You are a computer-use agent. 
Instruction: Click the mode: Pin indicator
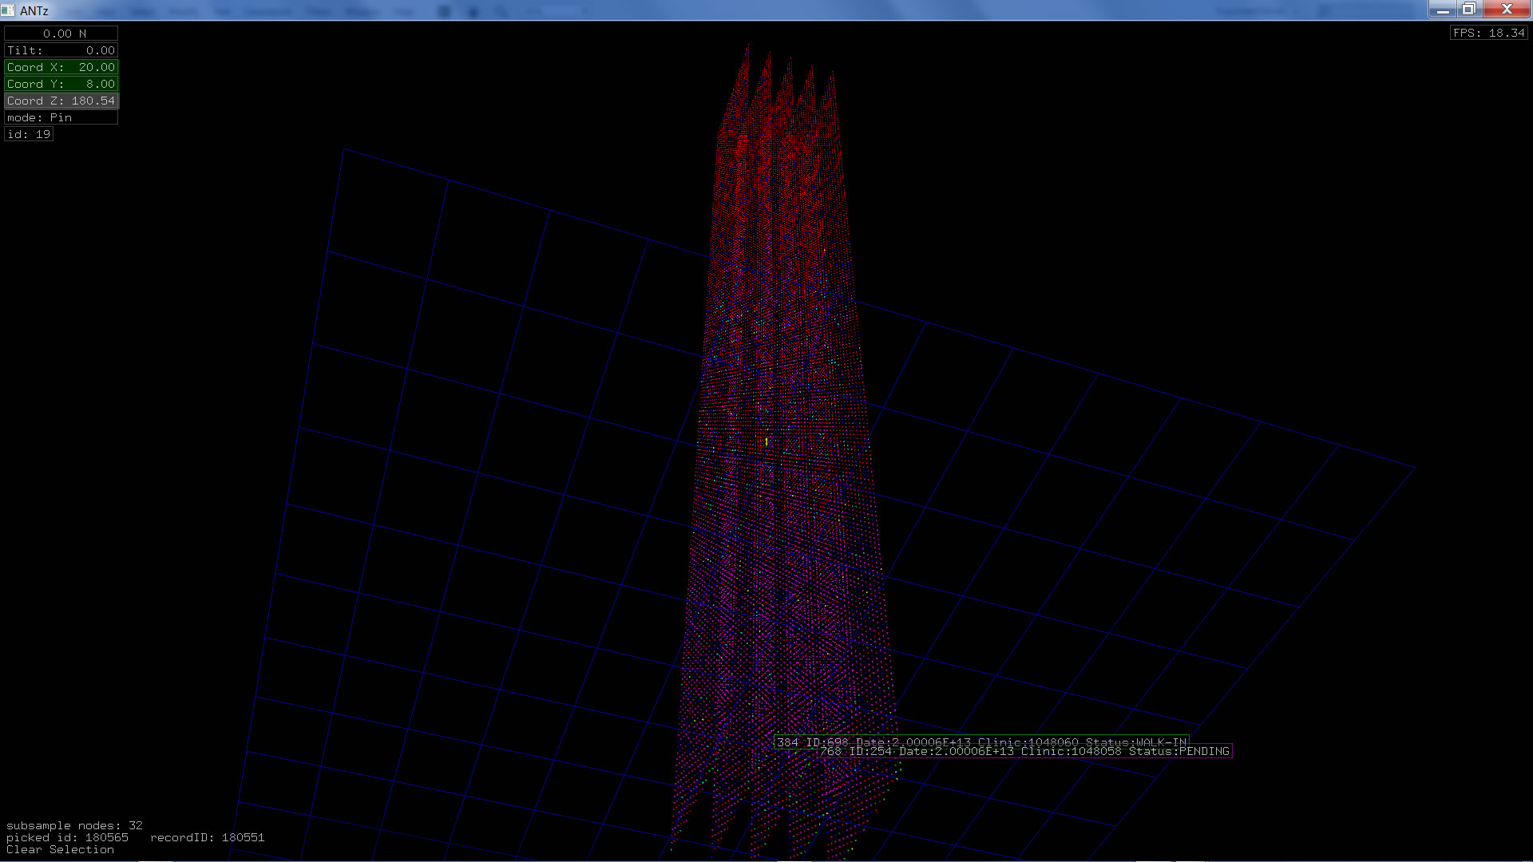pos(61,117)
